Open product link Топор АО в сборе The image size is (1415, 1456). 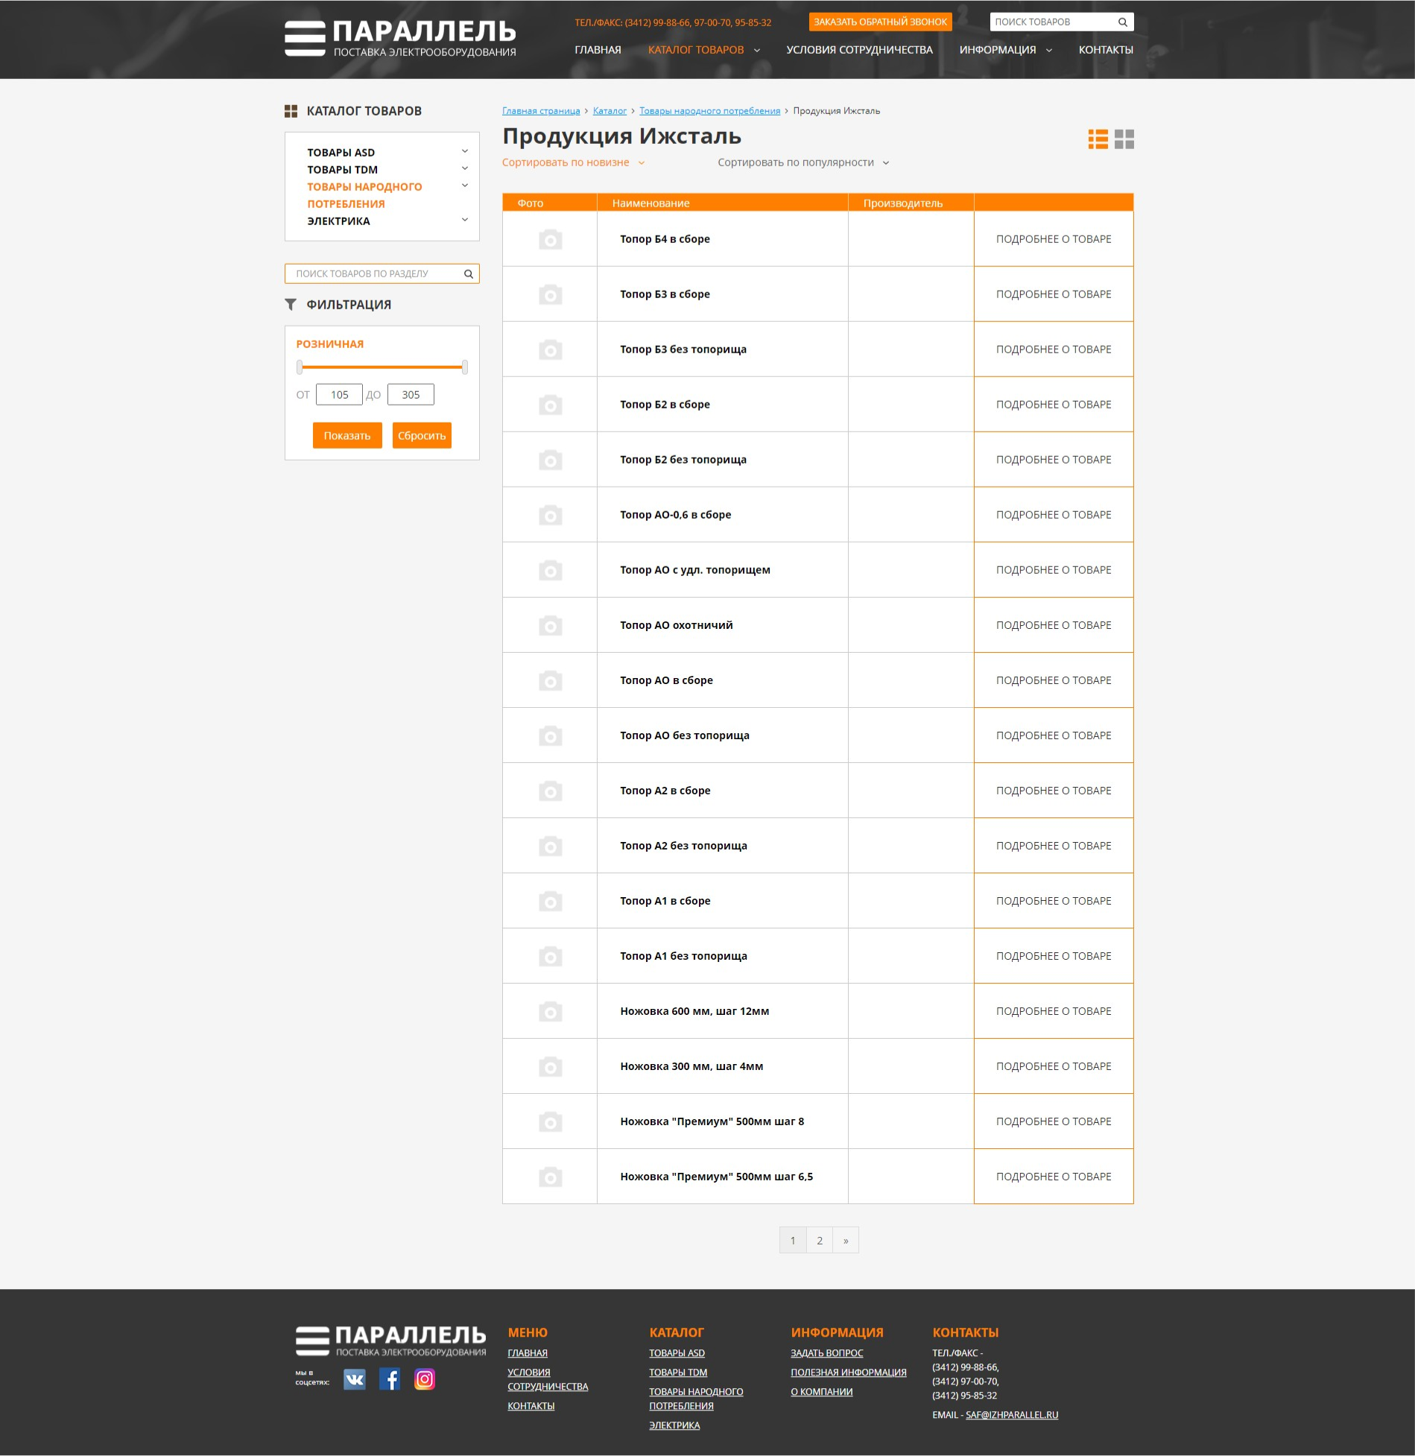coord(667,680)
